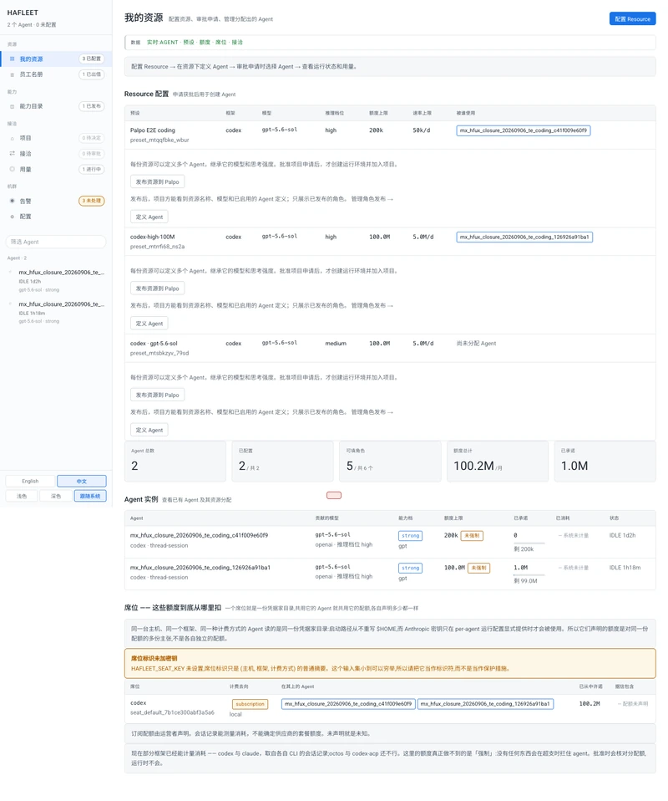The height and width of the screenshot is (801, 668).
Task: Click 定义 Agent under Palpo E2E coding
Action: click(149, 217)
